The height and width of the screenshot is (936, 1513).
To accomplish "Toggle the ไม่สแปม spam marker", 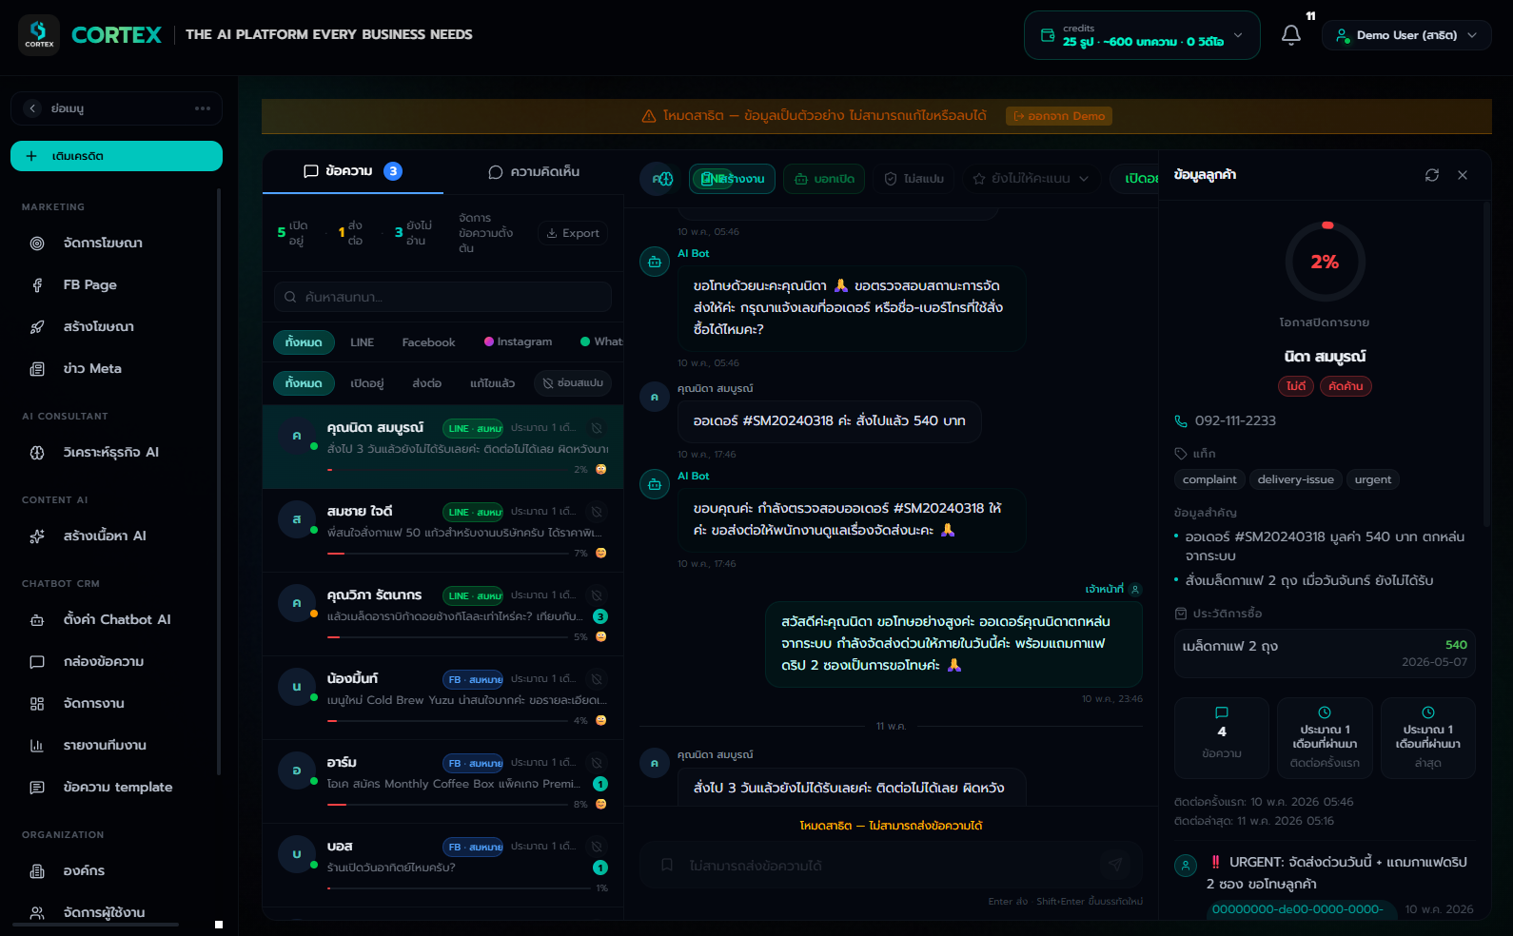I will tap(914, 179).
